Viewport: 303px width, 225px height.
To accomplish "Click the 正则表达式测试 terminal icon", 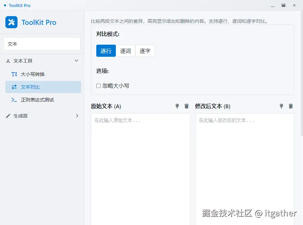I will 14,100.
